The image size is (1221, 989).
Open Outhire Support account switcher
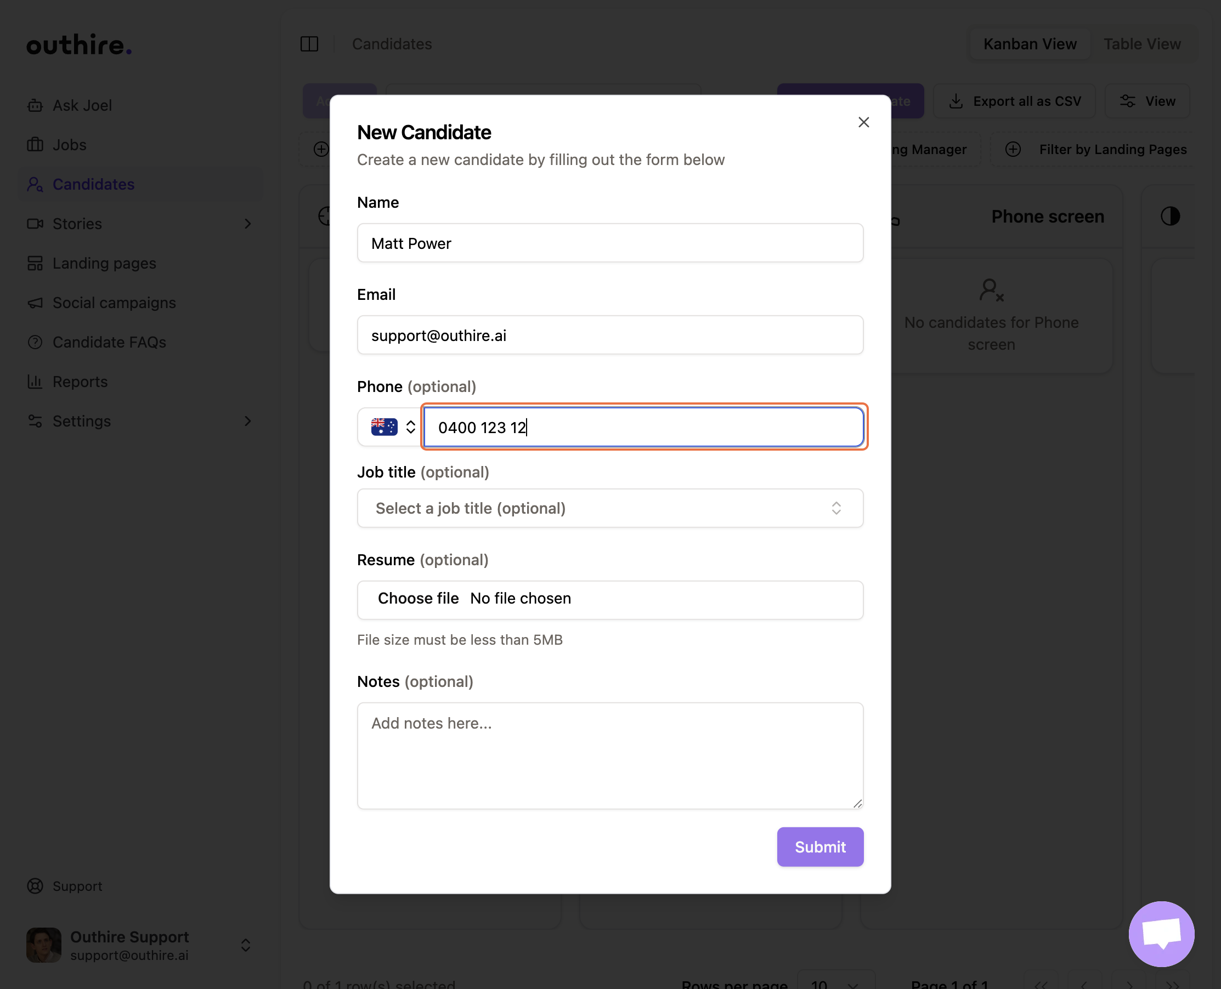(x=246, y=945)
